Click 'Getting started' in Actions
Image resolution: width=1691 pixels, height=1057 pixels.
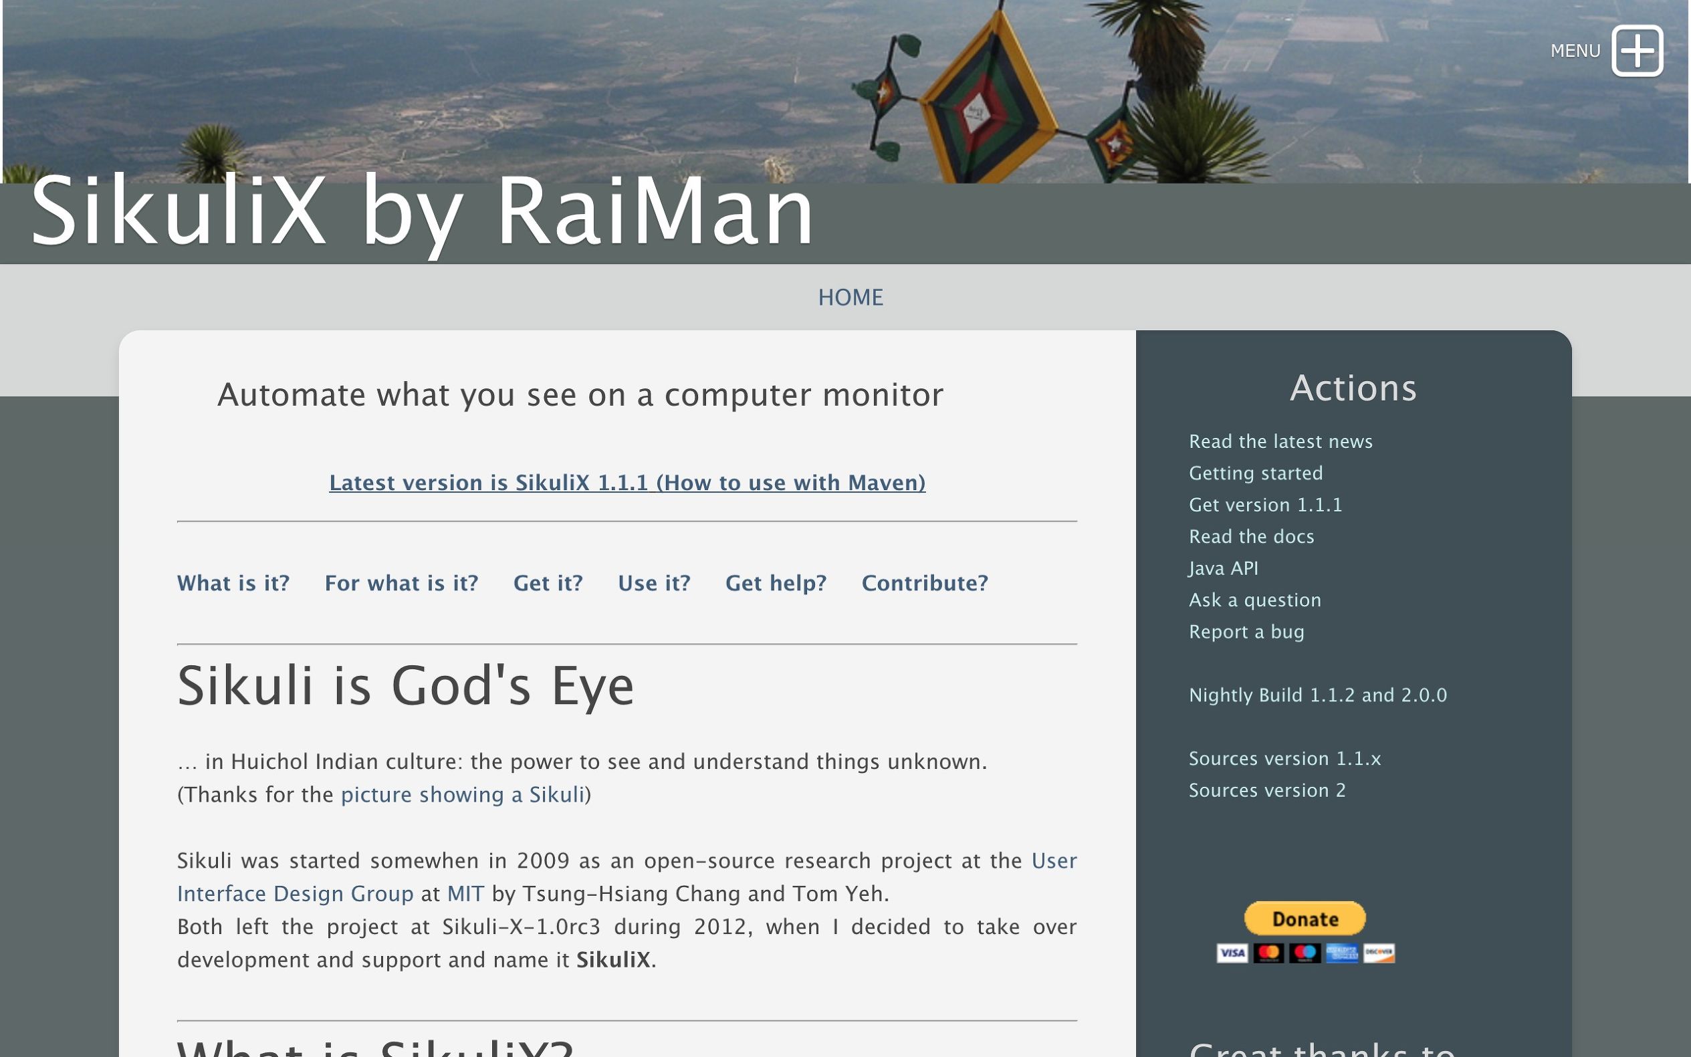[1256, 473]
